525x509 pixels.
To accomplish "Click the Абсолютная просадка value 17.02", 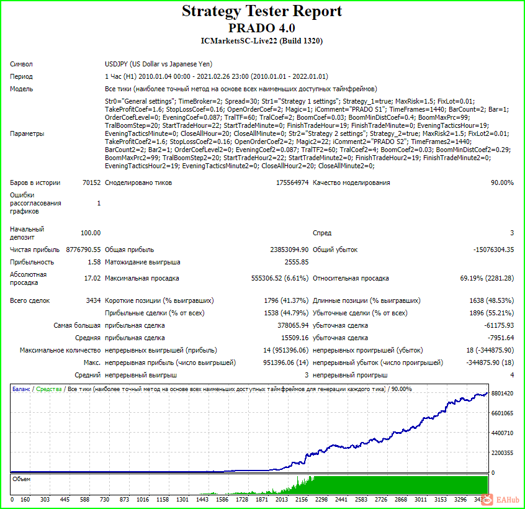I will click(92, 278).
